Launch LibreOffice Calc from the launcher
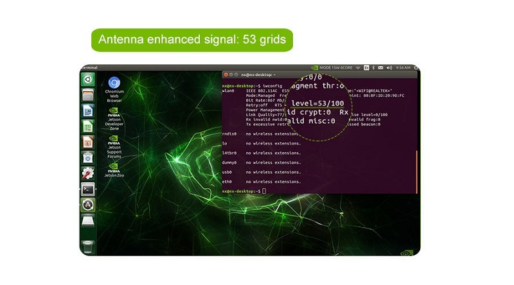The image size is (514, 285). tap(88, 126)
